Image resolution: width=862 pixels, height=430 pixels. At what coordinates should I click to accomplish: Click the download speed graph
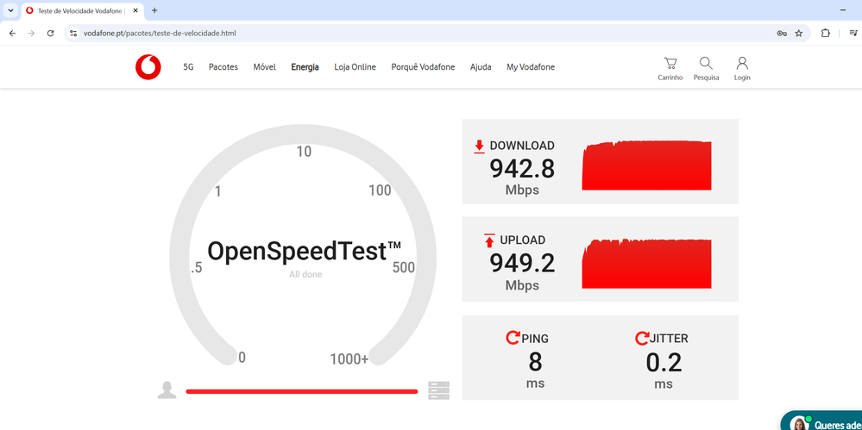click(646, 165)
